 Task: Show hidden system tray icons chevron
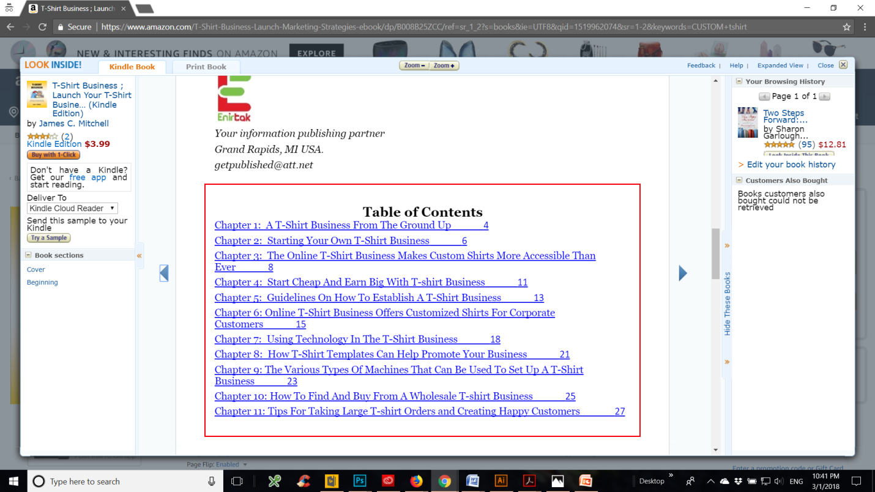[710, 481]
